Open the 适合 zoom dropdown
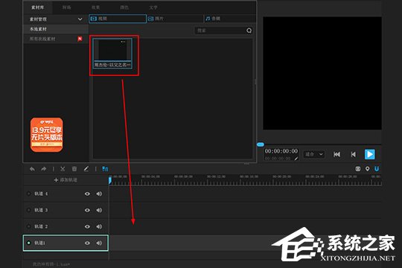The height and width of the screenshot is (268, 402). [x=314, y=154]
